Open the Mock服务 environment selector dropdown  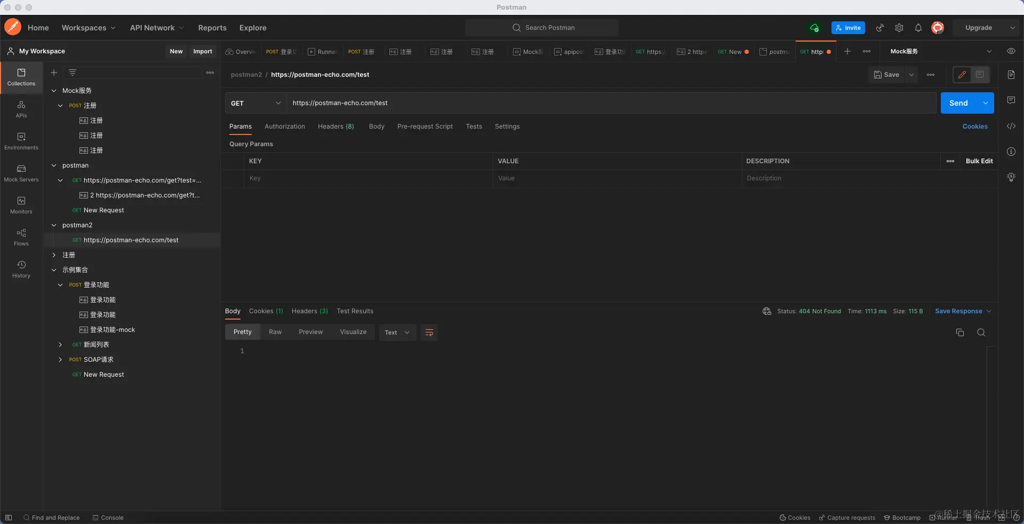pos(941,51)
